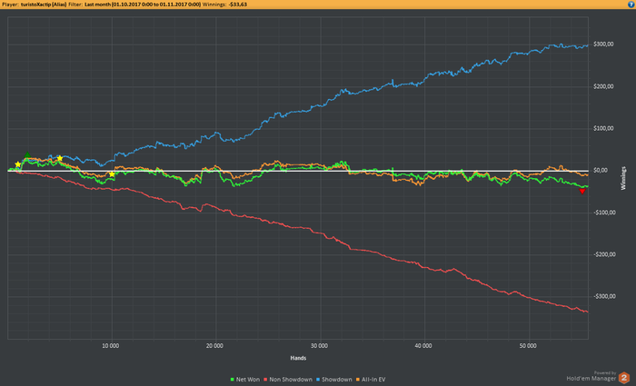Toggle the Showdown legend entry
The height and width of the screenshot is (386, 636).
(333, 380)
